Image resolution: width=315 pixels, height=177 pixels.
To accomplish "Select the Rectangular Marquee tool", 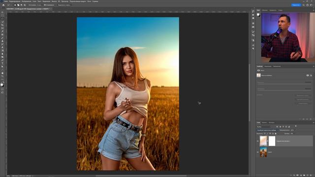I will coord(2,15).
